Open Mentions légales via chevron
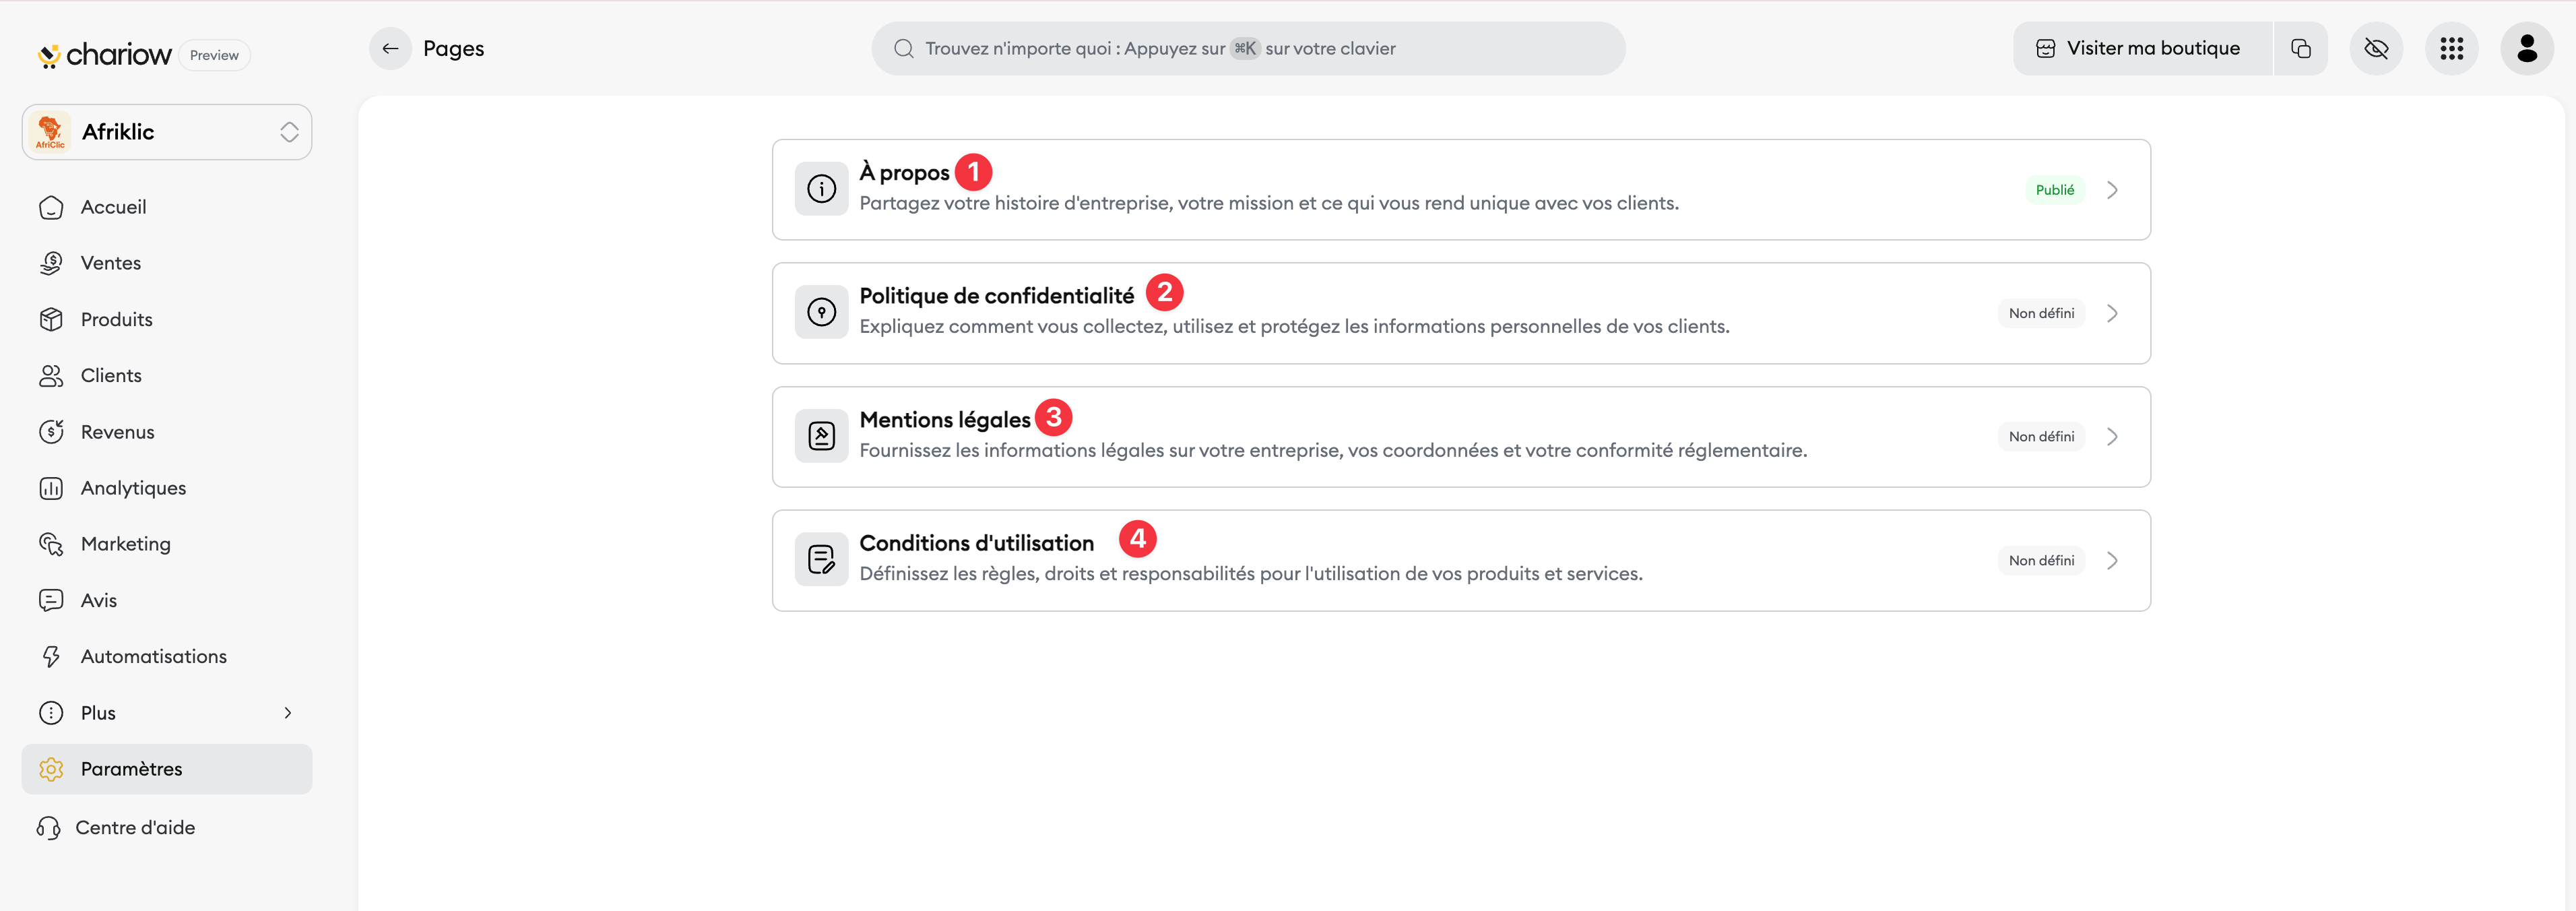2576x911 pixels. 2112,437
